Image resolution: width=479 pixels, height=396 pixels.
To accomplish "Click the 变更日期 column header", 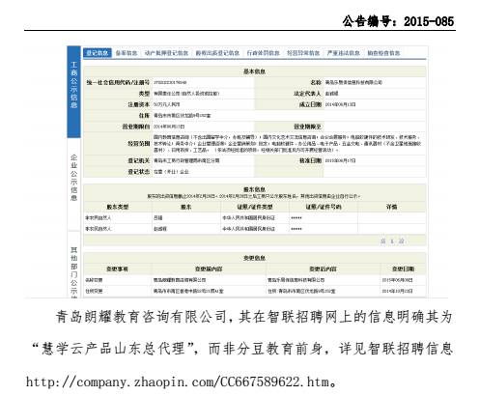I will 403,269.
